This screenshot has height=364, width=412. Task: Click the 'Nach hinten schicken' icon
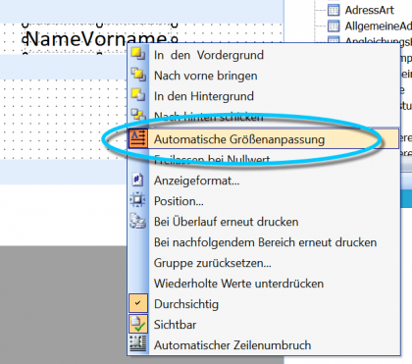click(x=138, y=115)
